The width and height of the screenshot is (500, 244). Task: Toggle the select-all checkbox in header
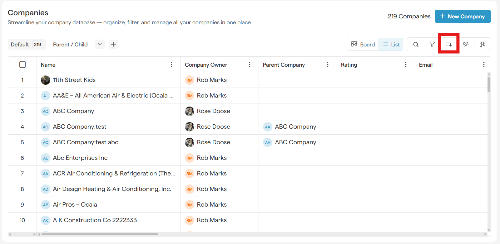pyautogui.click(x=22, y=65)
